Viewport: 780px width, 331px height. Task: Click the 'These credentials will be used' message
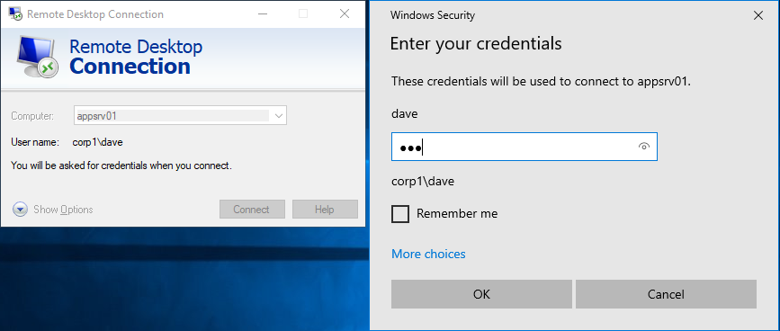(542, 82)
